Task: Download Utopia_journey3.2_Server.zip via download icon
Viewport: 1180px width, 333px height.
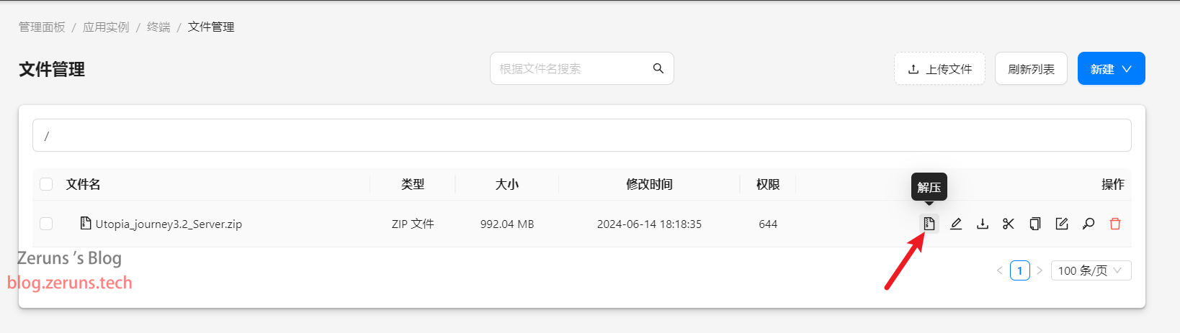Action: pos(983,224)
